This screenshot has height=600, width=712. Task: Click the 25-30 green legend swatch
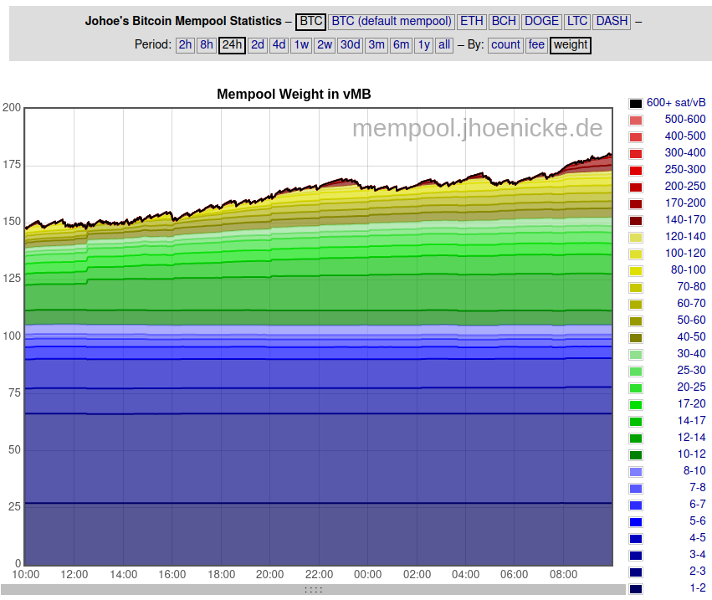pyautogui.click(x=636, y=371)
